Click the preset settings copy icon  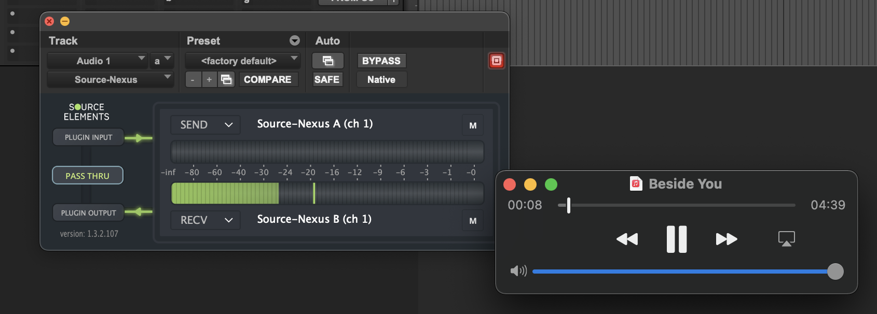pos(226,79)
